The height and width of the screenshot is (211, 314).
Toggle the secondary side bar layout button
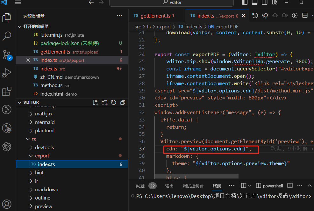point(264,3)
